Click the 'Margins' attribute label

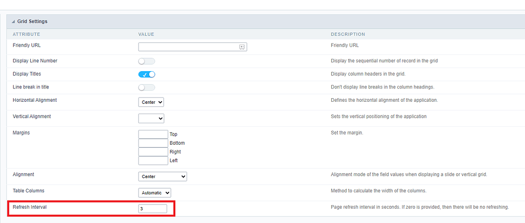click(21, 132)
